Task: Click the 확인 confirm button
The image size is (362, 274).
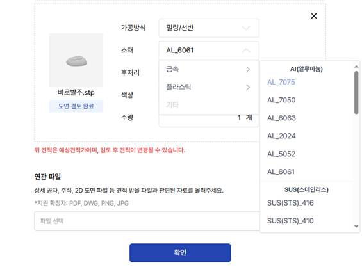Action: 180,253
